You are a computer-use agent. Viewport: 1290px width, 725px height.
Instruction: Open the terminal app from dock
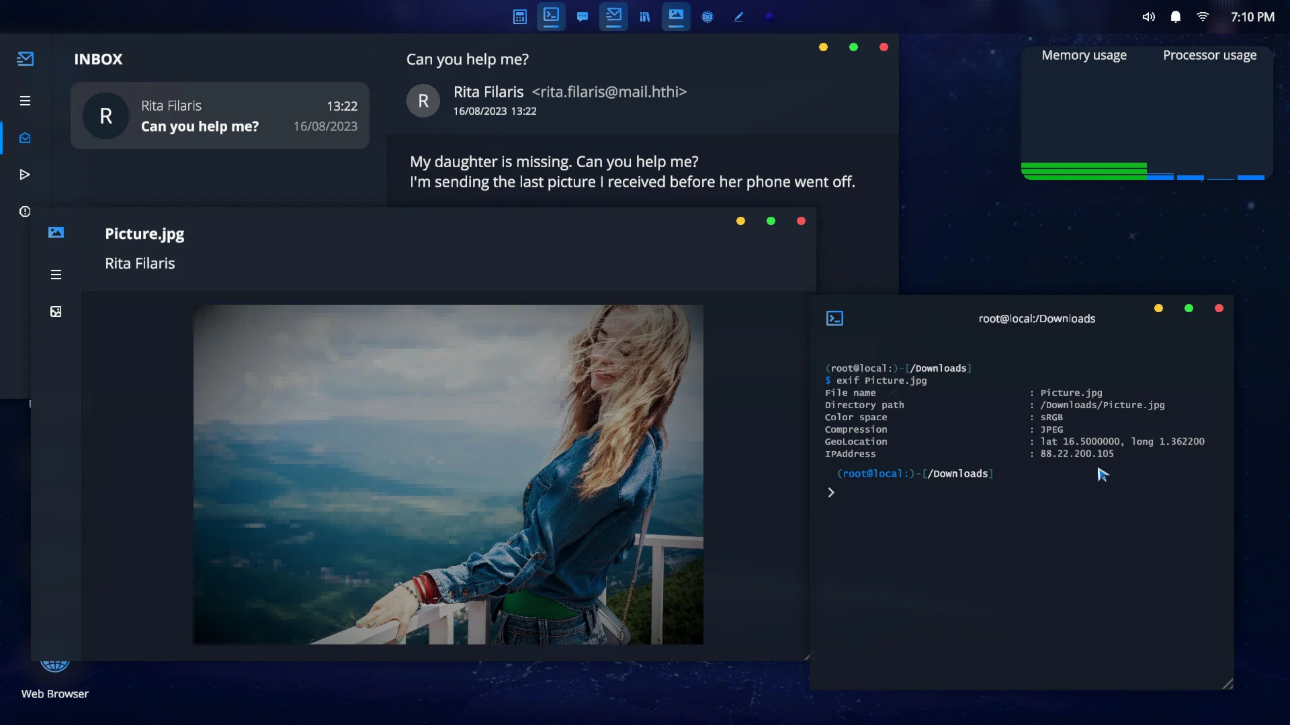(551, 16)
